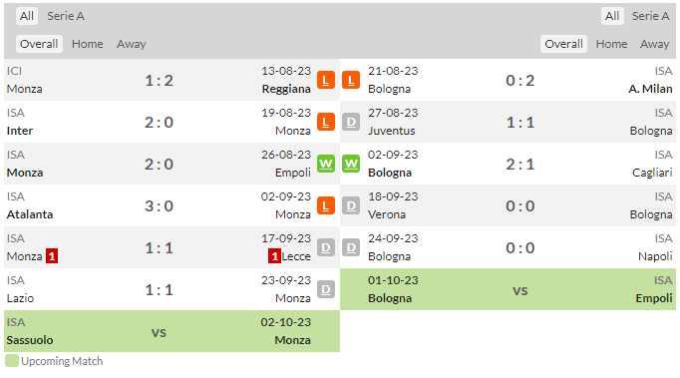The height and width of the screenshot is (378, 680).
Task: Open the upcoming Bologna vs Empoli match
Action: click(508, 289)
